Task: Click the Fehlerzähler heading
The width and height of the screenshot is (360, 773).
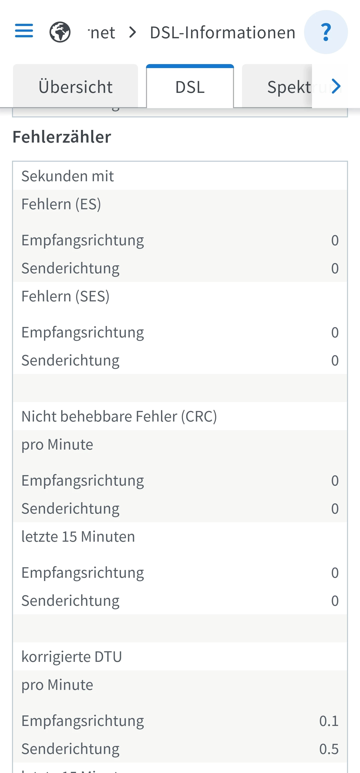Action: (x=62, y=137)
